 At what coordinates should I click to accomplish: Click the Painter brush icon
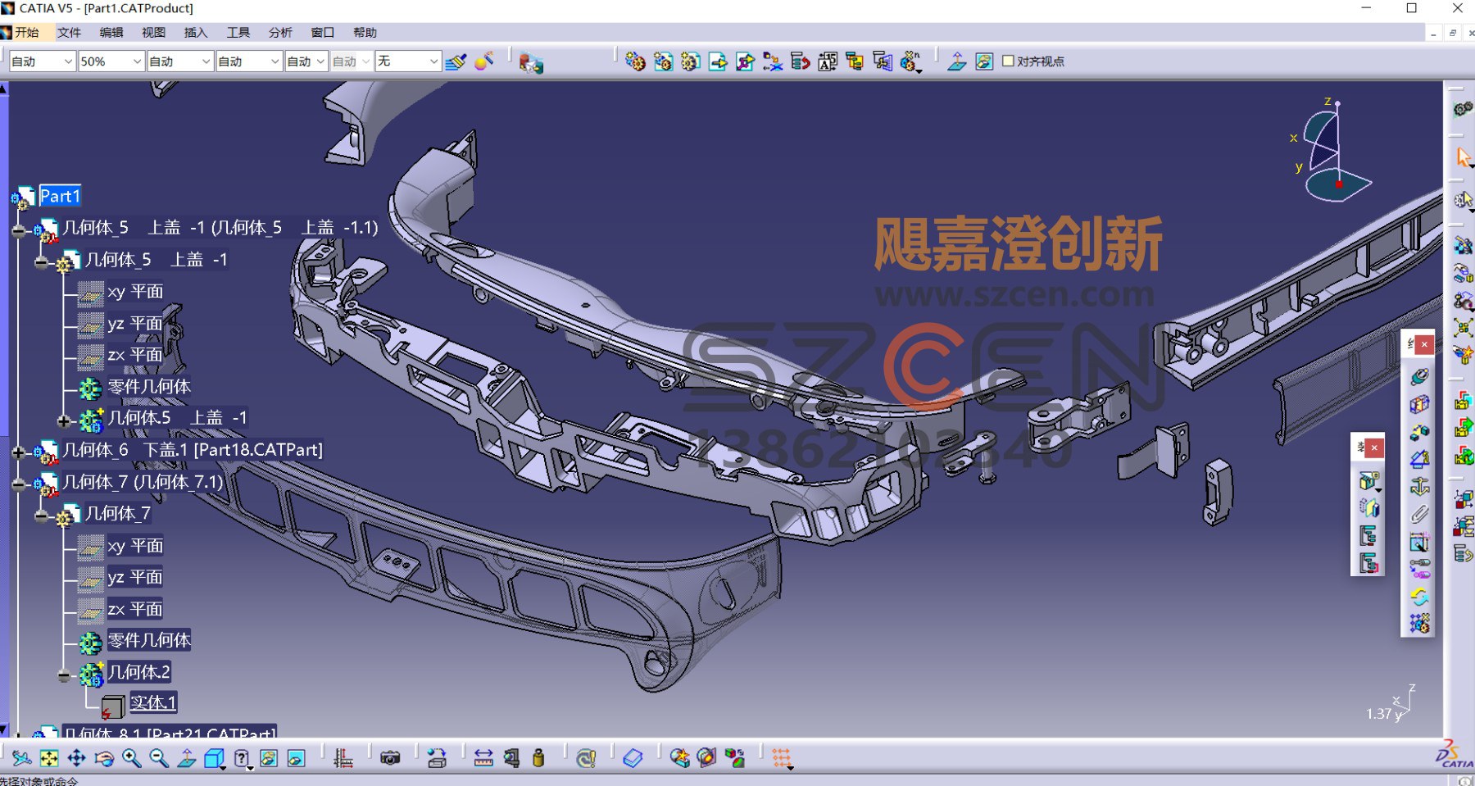tap(456, 61)
